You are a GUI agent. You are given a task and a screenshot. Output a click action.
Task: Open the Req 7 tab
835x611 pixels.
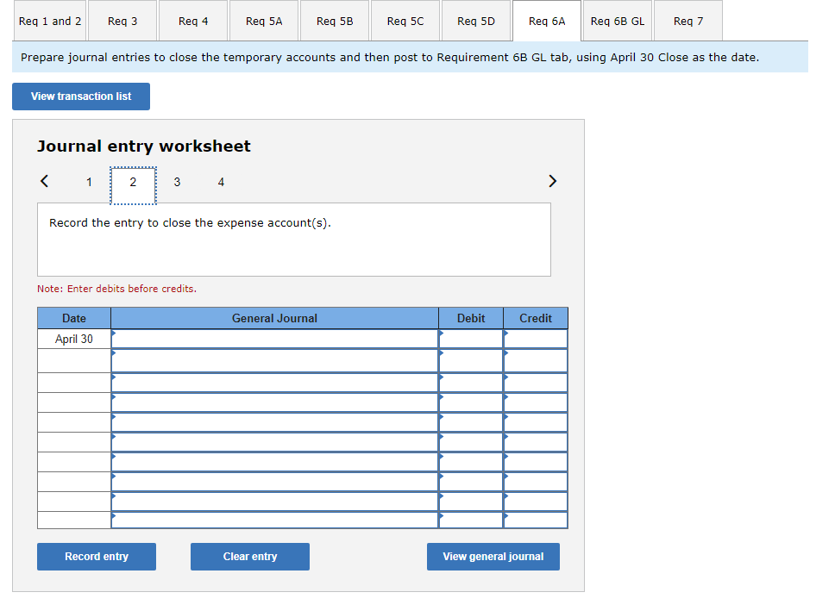click(x=688, y=22)
